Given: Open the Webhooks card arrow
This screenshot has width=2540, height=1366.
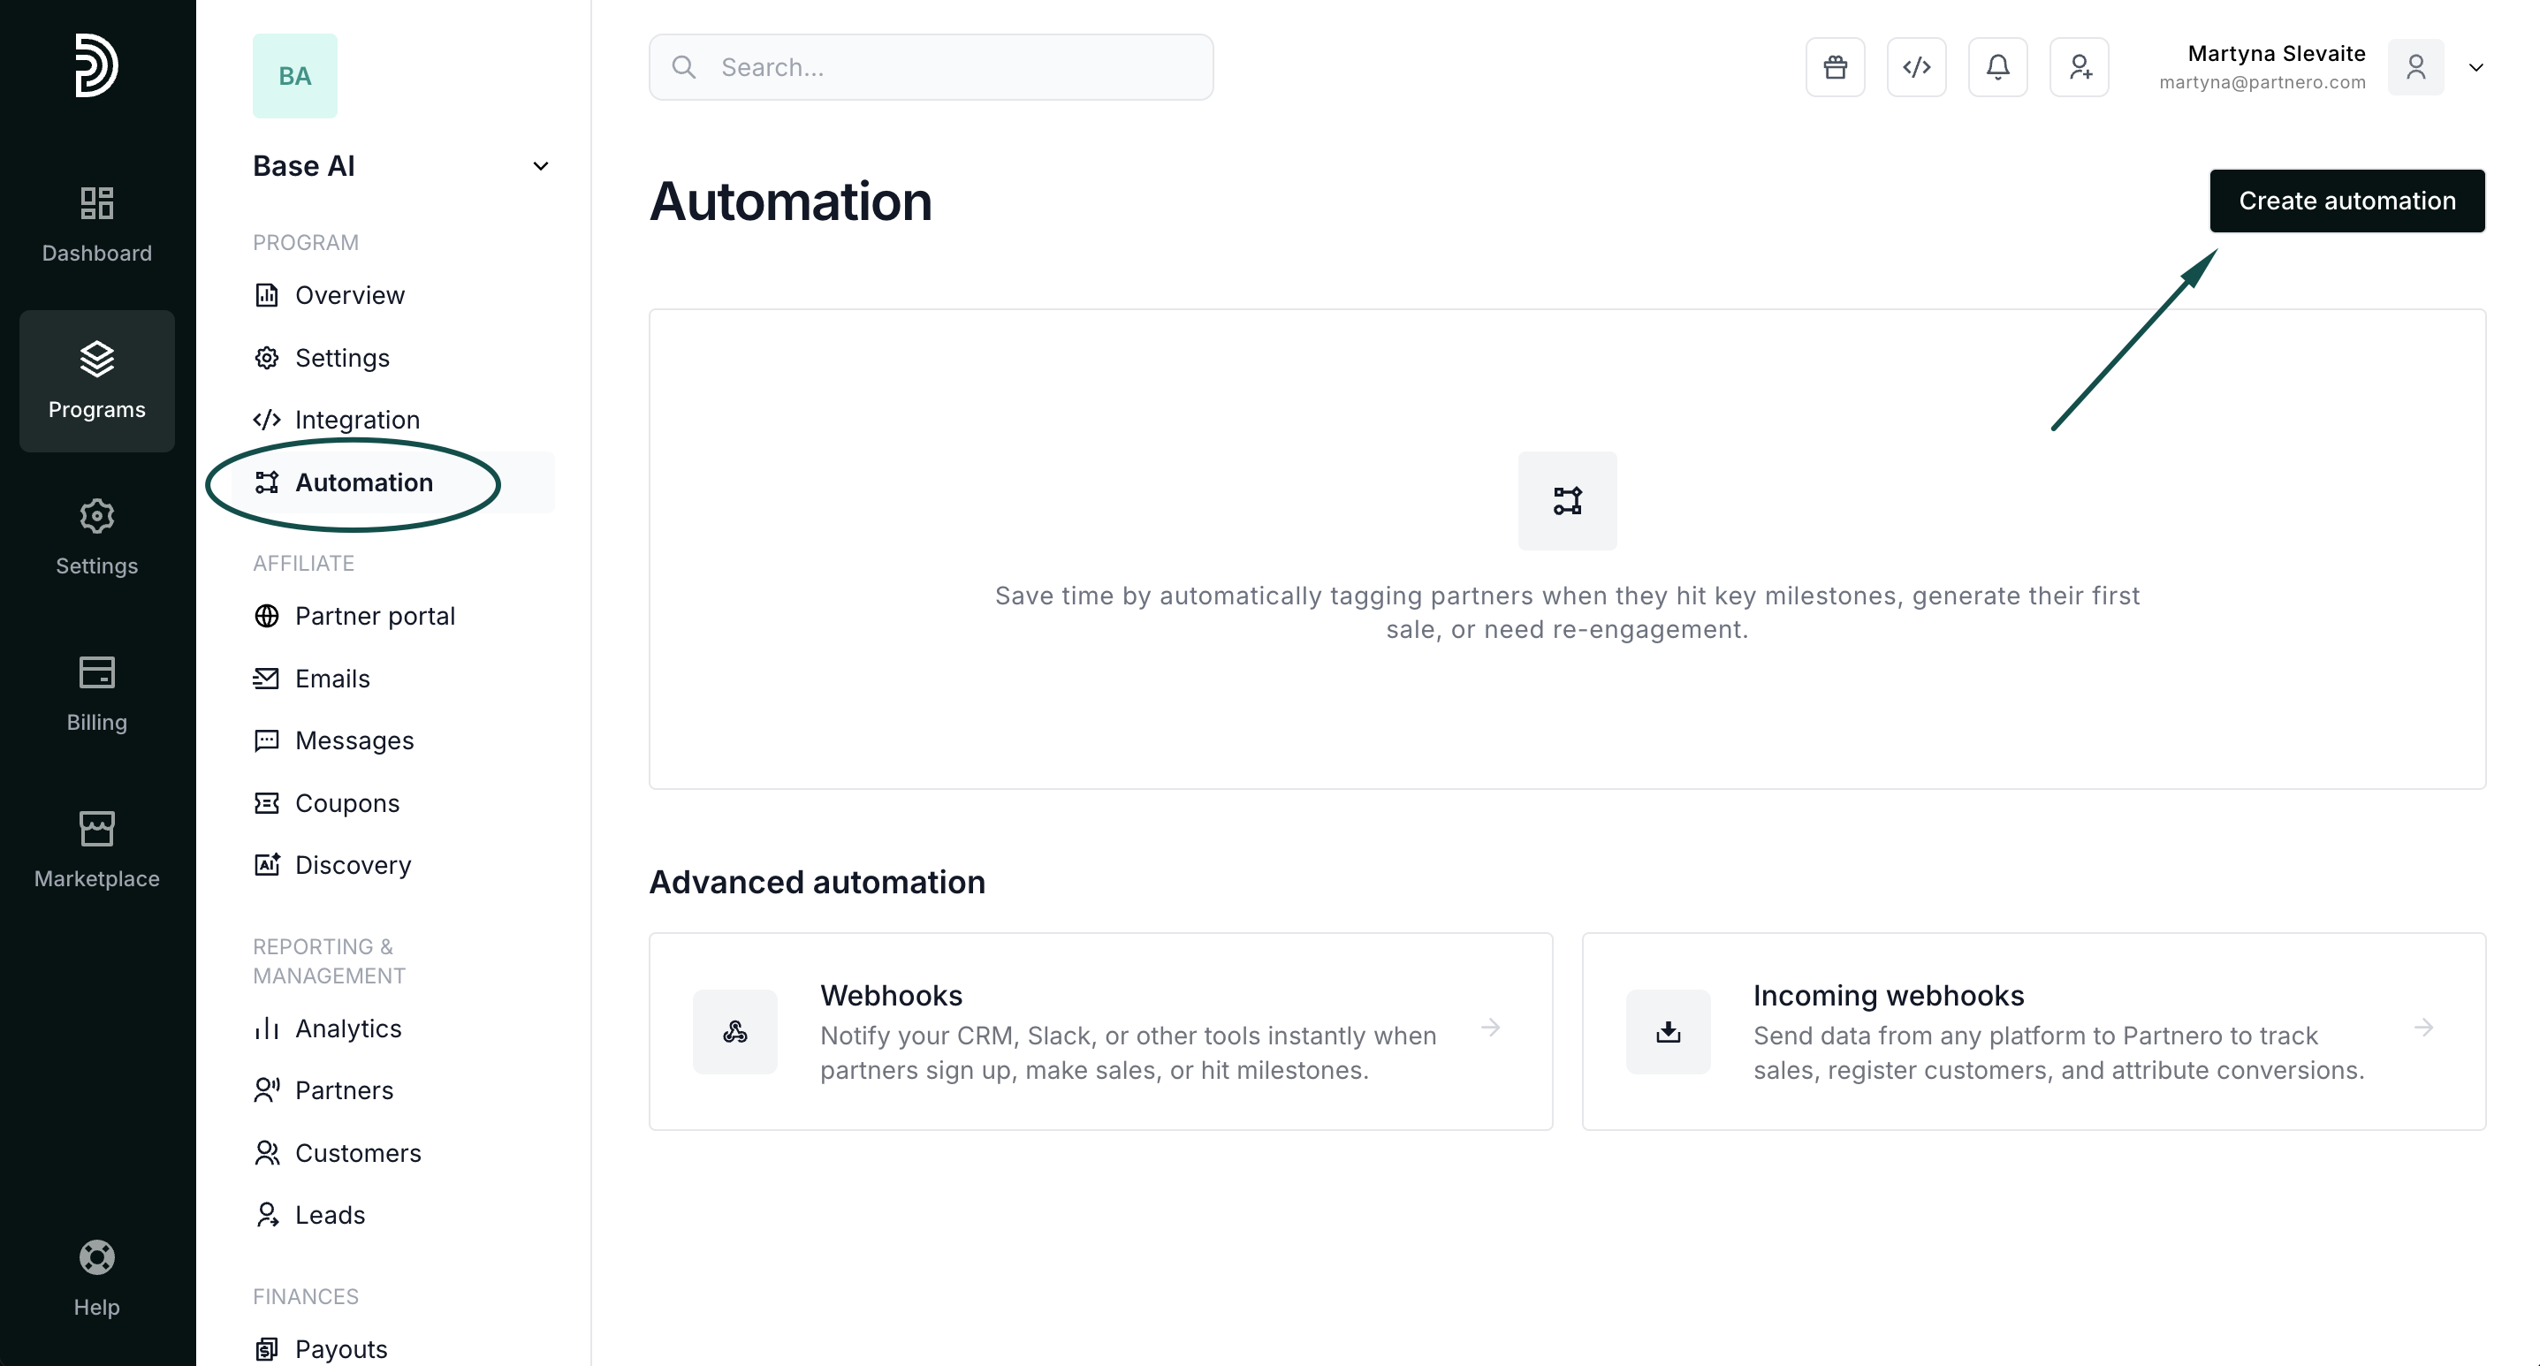Looking at the screenshot, I should (1490, 1028).
